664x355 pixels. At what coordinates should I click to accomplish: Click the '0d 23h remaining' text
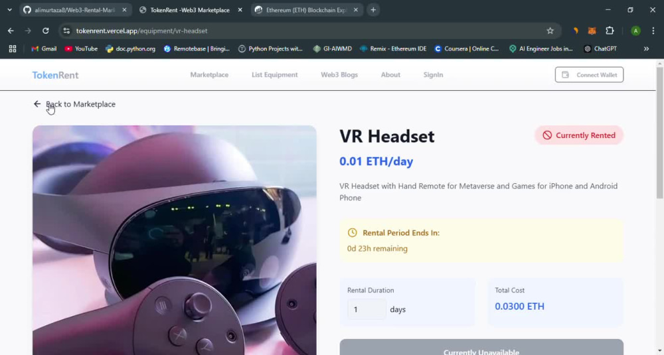tap(377, 248)
